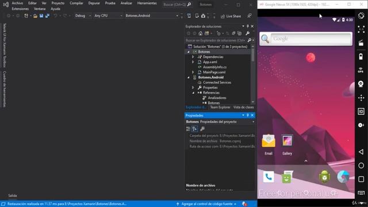Image resolution: width=368 pixels, height=207 pixels.
Task: Open the Proyecto menu
Action: click(x=57, y=3)
